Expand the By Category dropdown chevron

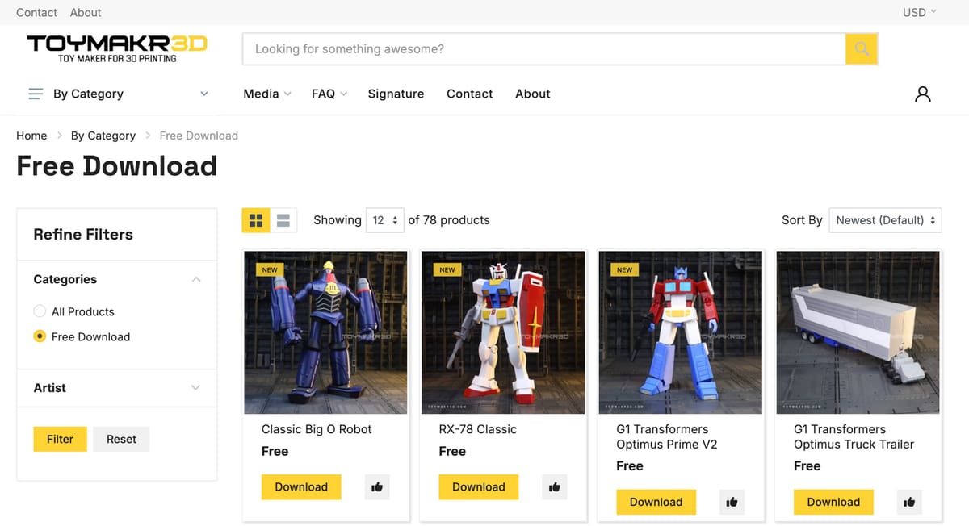[204, 94]
